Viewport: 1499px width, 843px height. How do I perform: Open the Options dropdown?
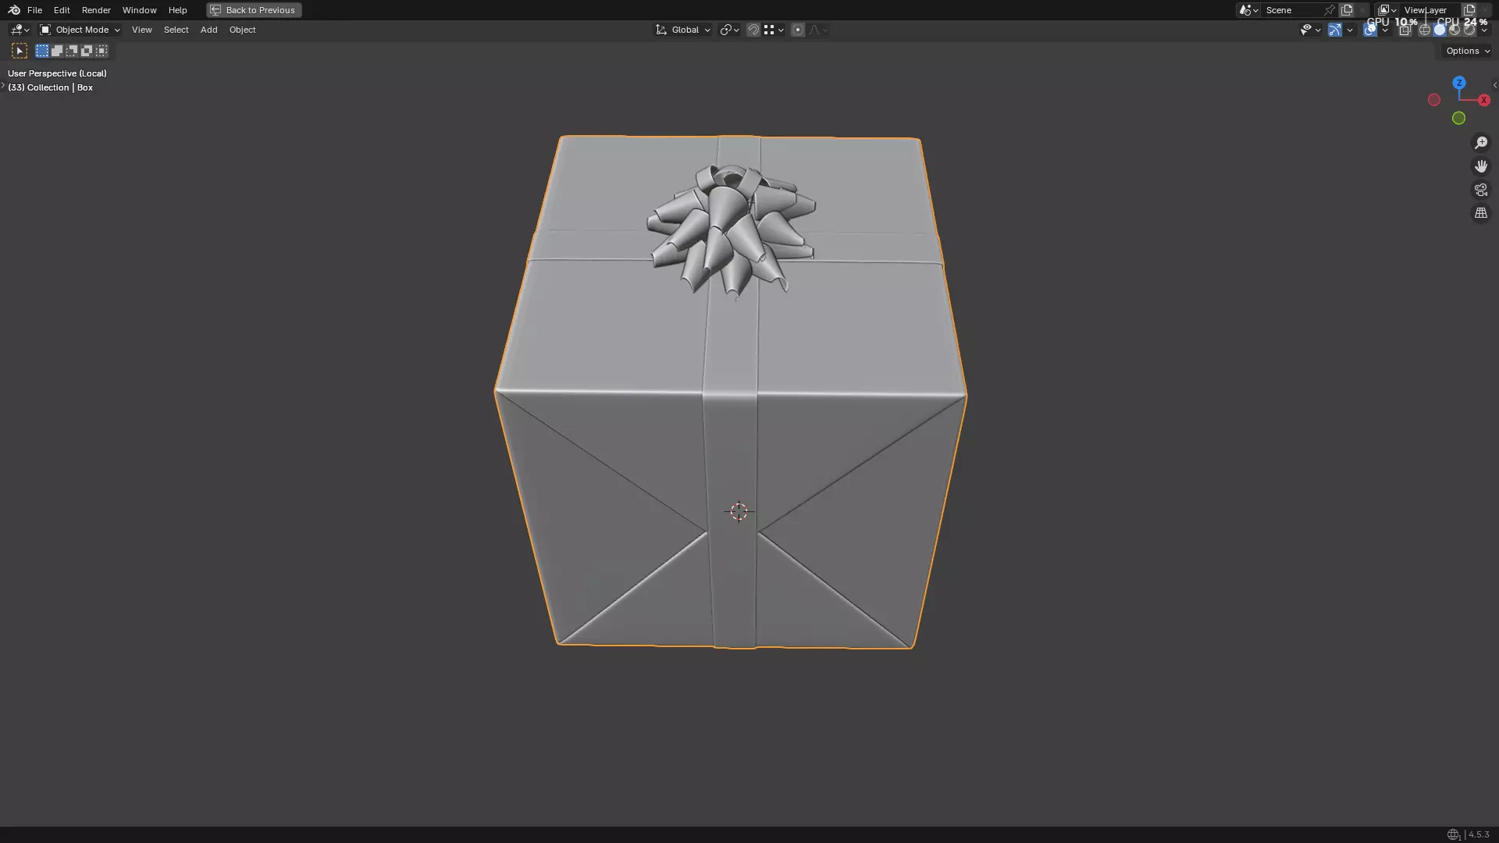pos(1468,51)
